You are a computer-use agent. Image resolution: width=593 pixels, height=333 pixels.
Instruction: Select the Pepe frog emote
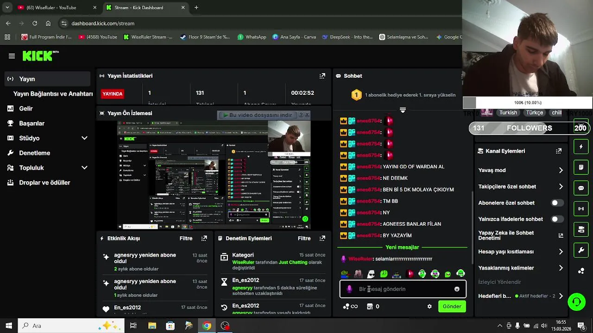pyautogui.click(x=344, y=274)
